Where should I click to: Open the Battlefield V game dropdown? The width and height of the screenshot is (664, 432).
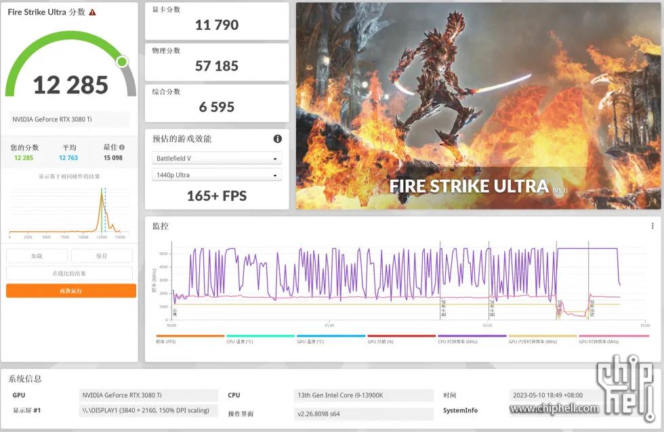tap(216, 158)
